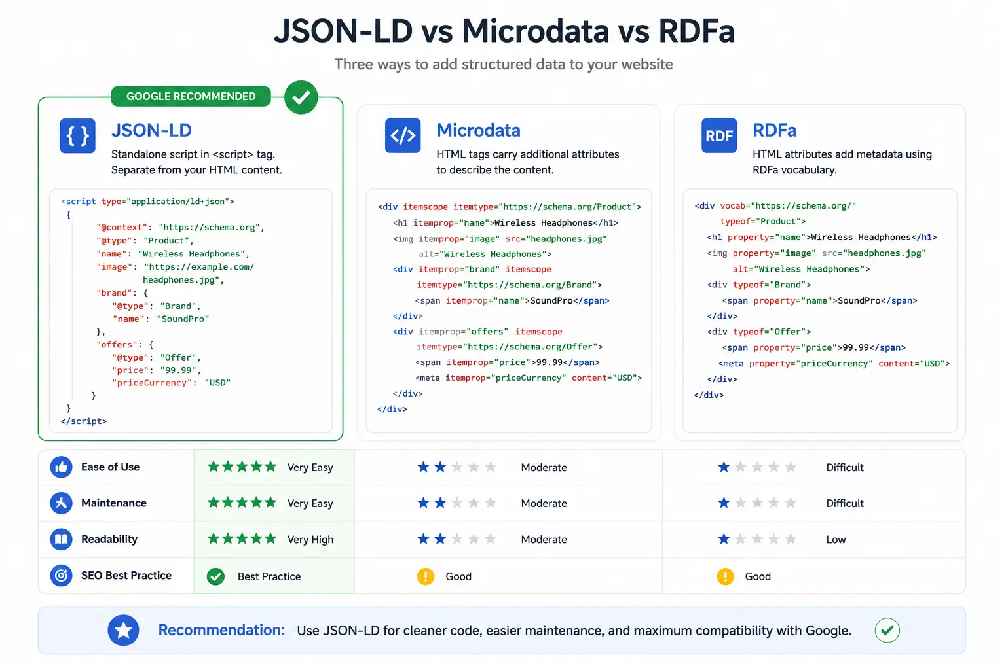Click the 'Low' RDFa readability value

[x=836, y=540]
